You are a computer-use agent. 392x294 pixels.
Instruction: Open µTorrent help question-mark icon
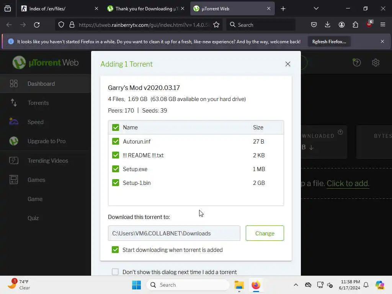click(x=357, y=62)
